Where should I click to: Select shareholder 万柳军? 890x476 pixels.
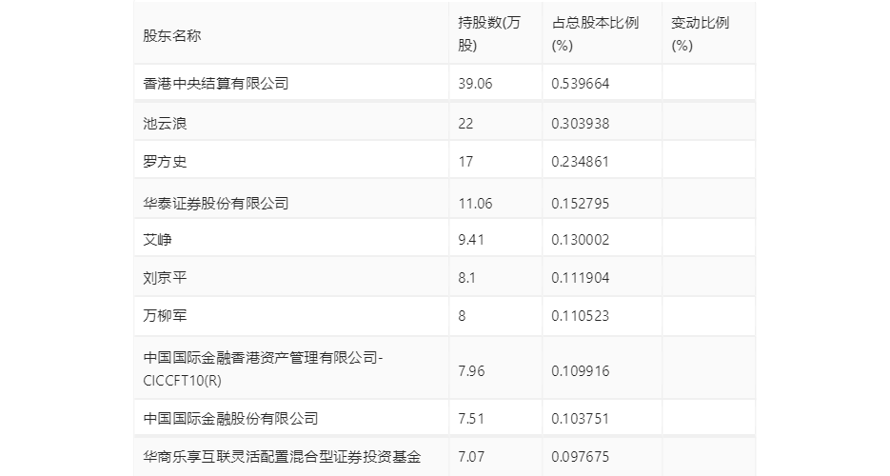[165, 315]
